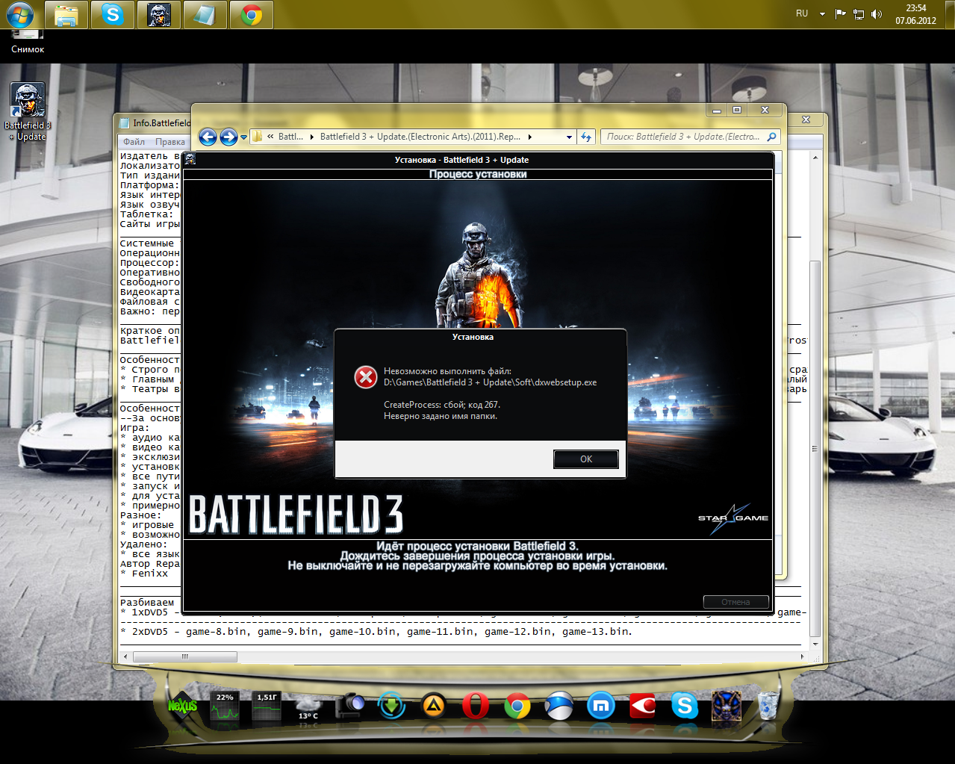Click OK in the installer error dialog

(x=586, y=459)
